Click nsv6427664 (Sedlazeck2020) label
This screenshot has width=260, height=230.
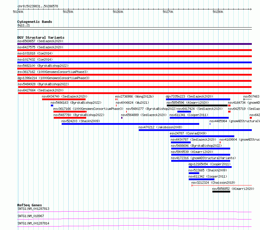(41, 90)
